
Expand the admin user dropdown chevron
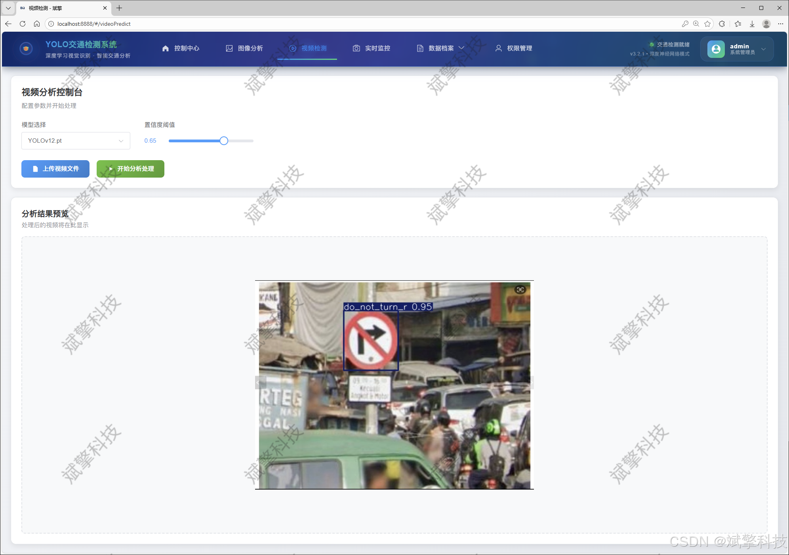(763, 49)
